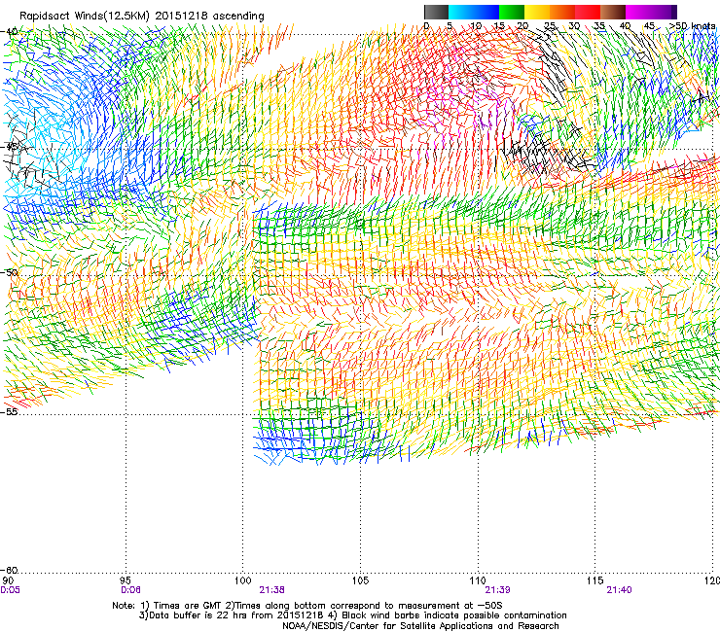Click the legend tick label '45'

(x=649, y=26)
